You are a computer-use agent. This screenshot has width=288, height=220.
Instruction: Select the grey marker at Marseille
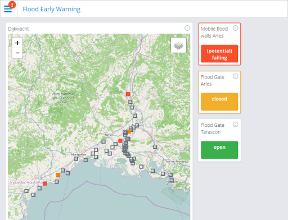(172, 180)
